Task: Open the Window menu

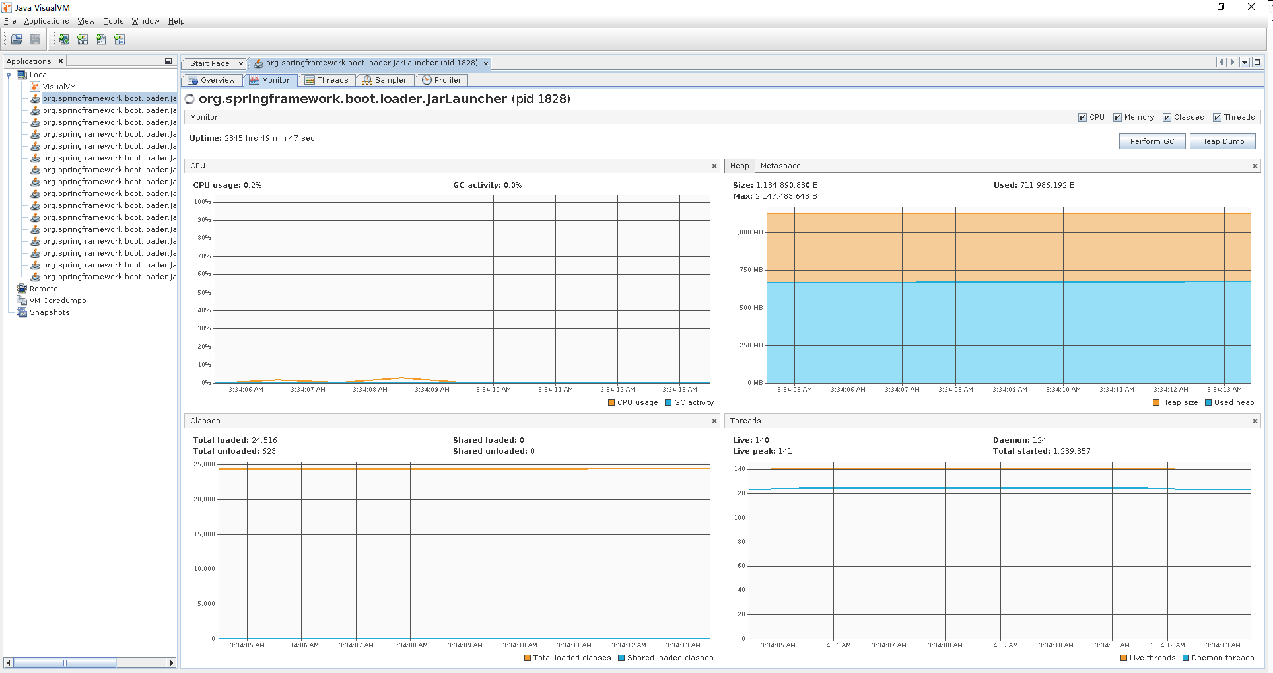Action: [x=145, y=21]
